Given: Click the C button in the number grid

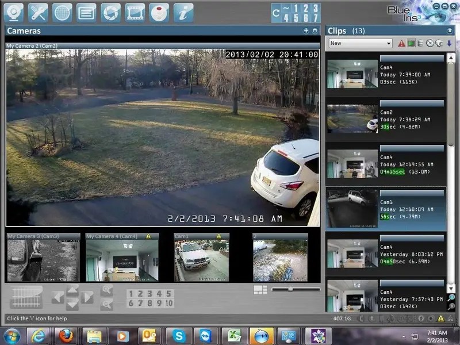Looking at the screenshot, I should (x=276, y=13).
